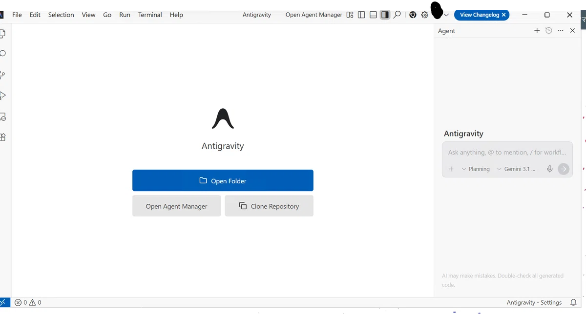Open Source Control view in activity bar
The width and height of the screenshot is (586, 314).
[x=2, y=75]
